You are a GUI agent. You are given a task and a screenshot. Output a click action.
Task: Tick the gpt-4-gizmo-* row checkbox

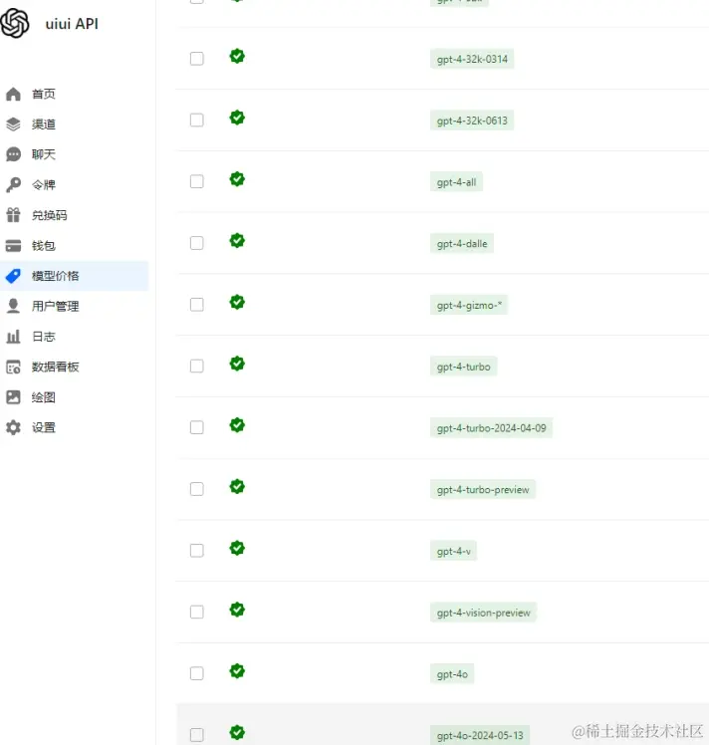[x=196, y=305]
